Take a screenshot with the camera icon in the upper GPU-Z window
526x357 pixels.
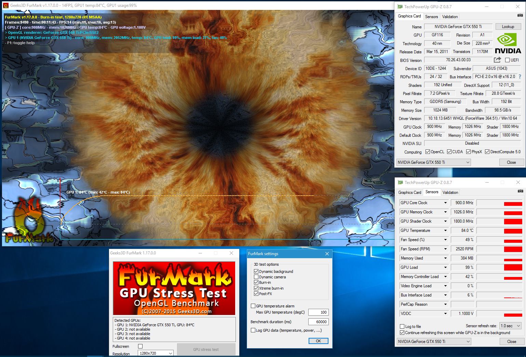click(x=520, y=15)
